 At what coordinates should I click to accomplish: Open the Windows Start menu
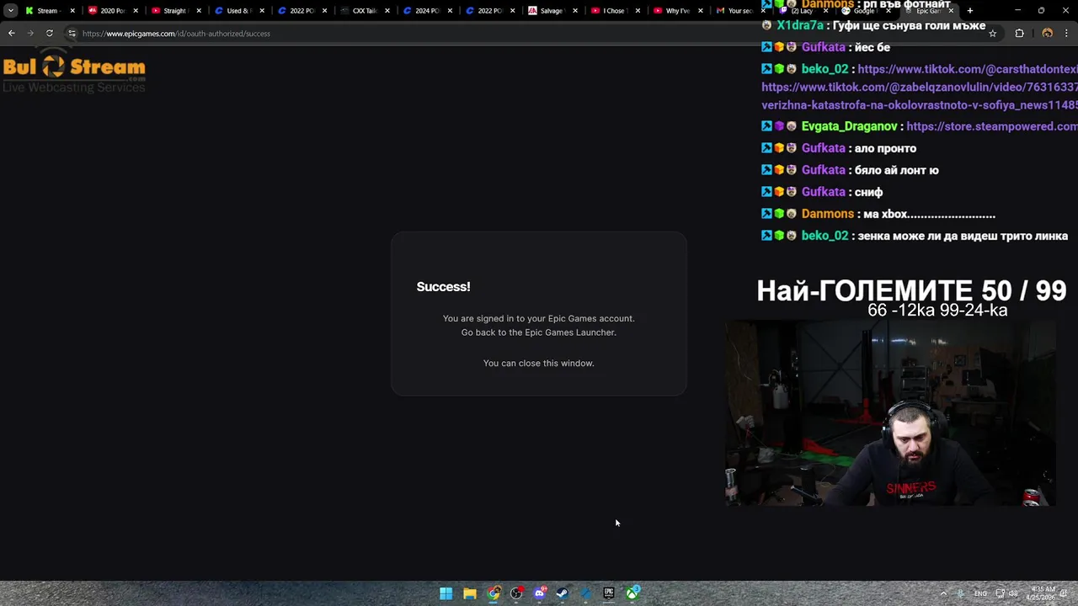(x=446, y=593)
